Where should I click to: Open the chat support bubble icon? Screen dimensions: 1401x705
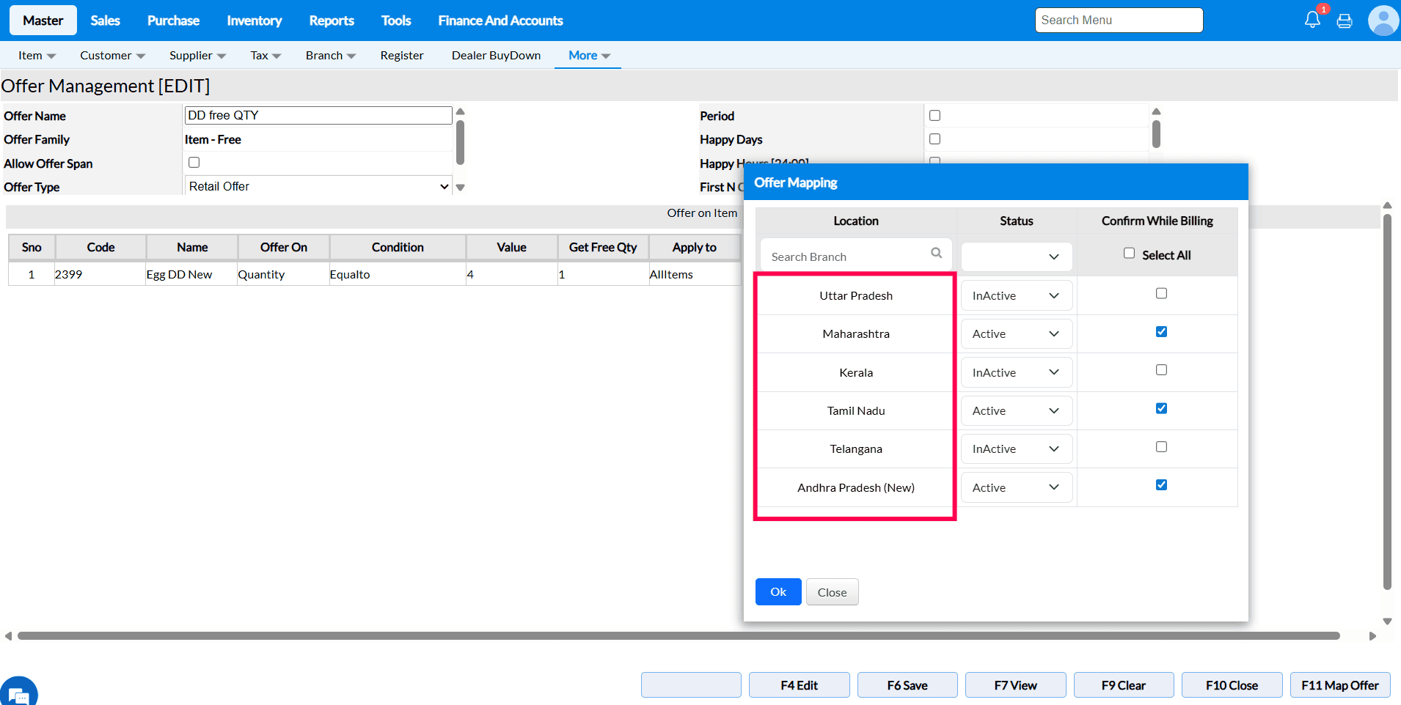[18, 693]
